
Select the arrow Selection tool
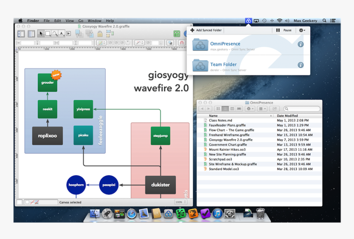pos(41,34)
